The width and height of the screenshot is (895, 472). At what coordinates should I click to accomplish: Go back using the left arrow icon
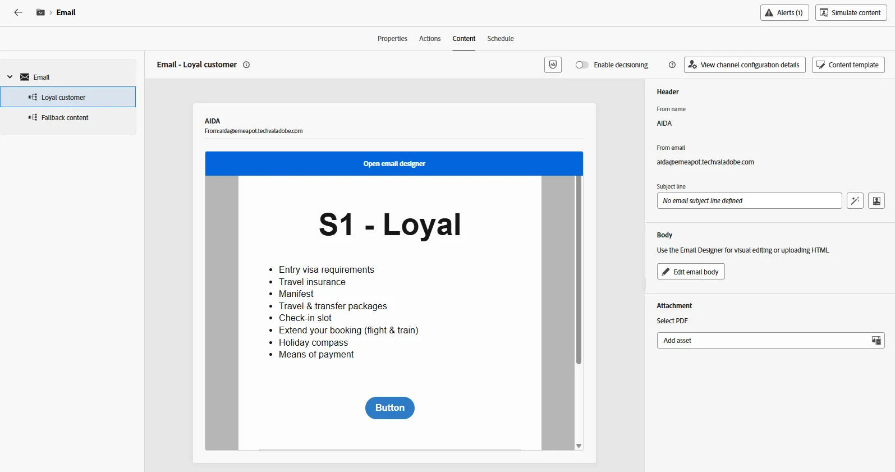(x=18, y=12)
